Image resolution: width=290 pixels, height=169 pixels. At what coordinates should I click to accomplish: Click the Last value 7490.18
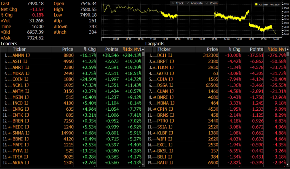pyautogui.click(x=35, y=3)
